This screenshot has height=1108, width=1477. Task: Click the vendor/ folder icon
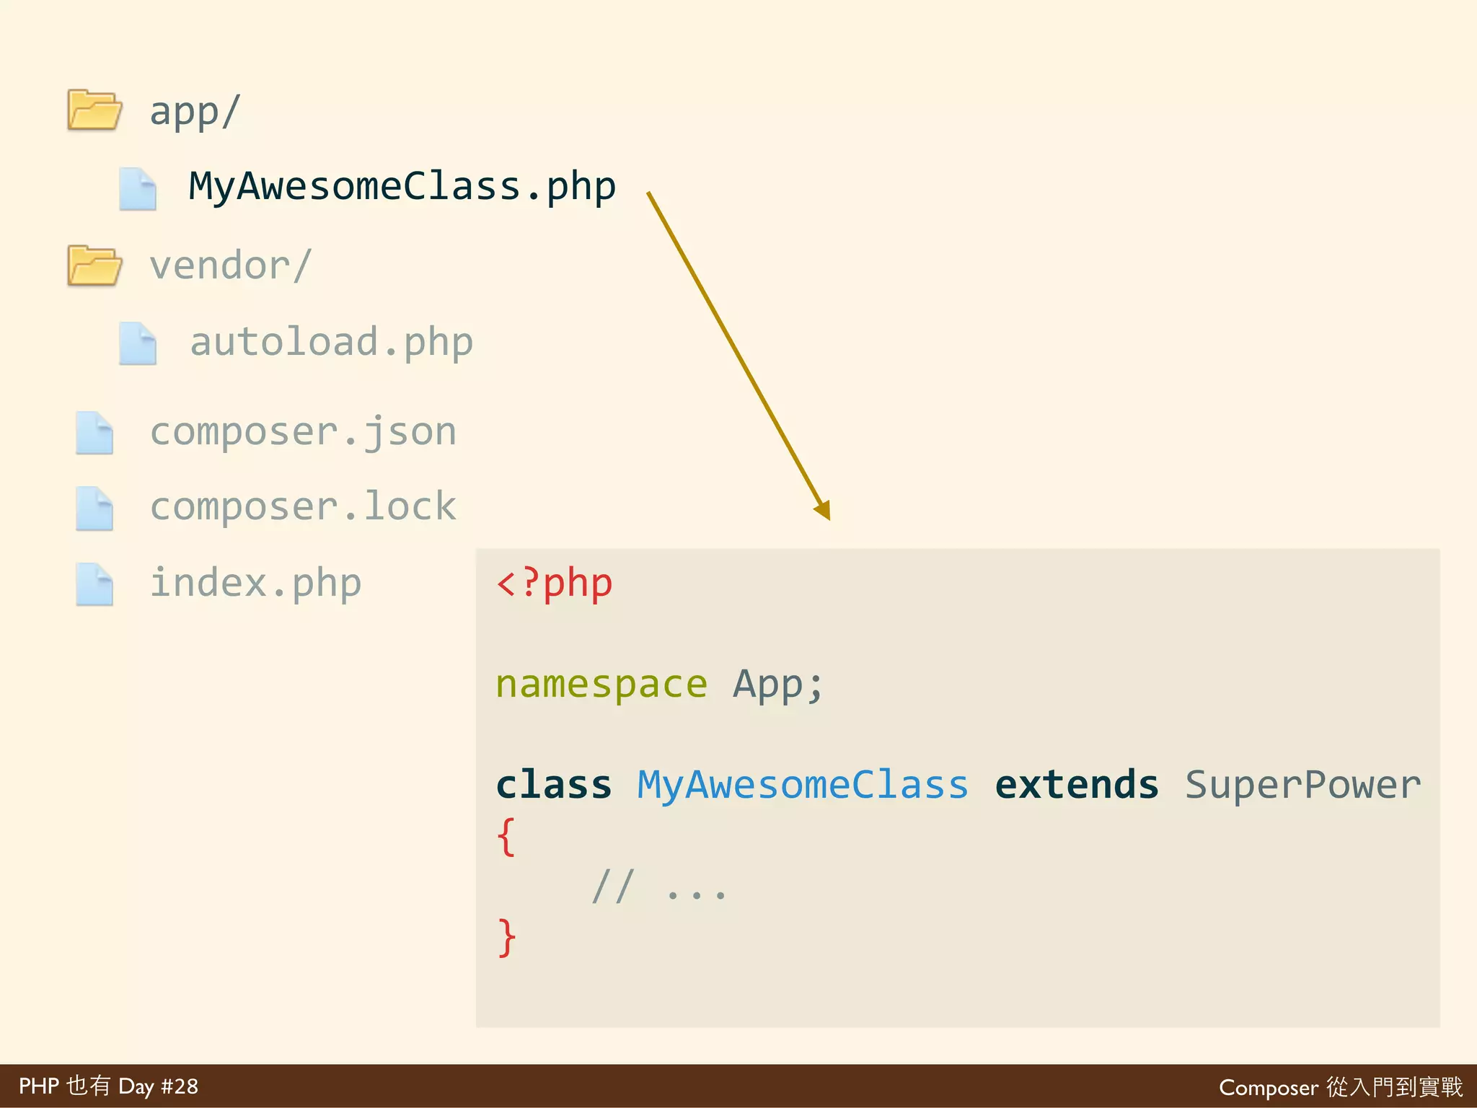[94, 265]
